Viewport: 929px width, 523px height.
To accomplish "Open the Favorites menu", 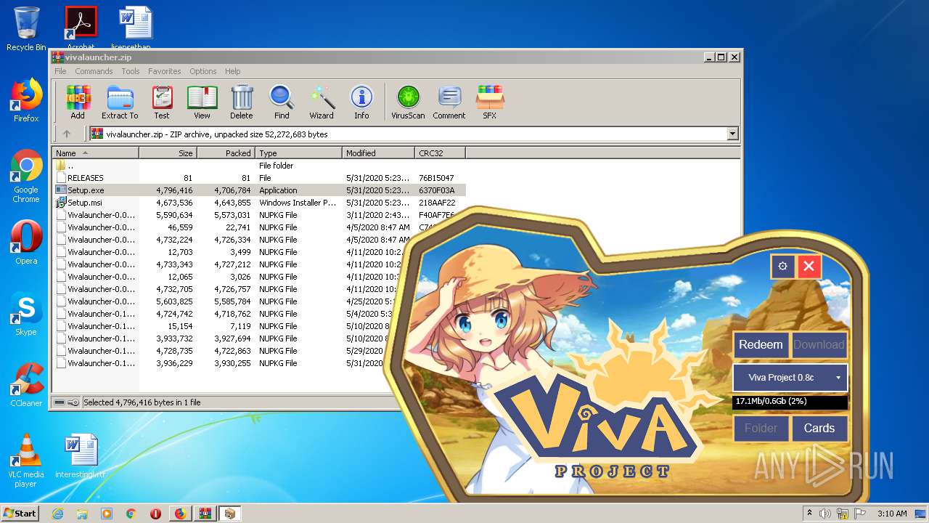I will [165, 71].
